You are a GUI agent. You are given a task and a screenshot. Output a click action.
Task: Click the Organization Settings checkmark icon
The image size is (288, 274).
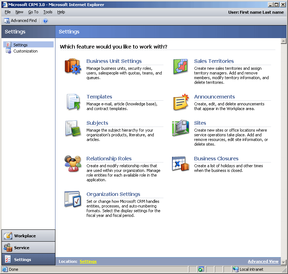pos(73,199)
